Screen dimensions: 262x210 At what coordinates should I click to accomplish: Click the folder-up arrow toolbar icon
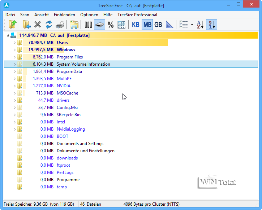coord(13,25)
